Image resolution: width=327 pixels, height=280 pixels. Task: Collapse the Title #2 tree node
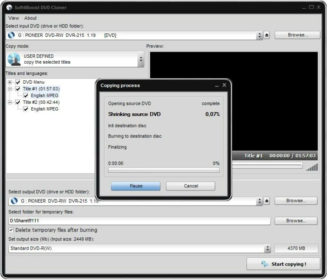tap(10, 102)
